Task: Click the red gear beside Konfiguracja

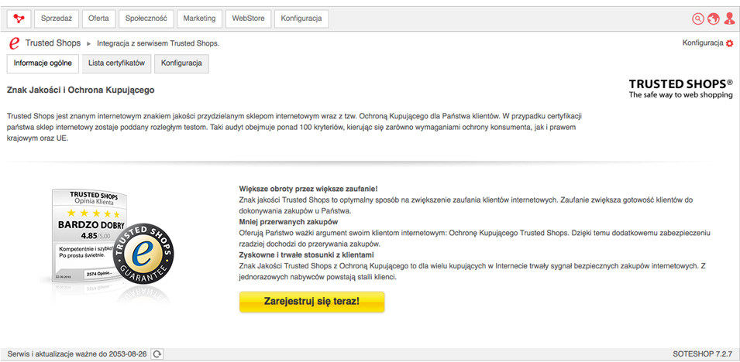Action: point(730,43)
